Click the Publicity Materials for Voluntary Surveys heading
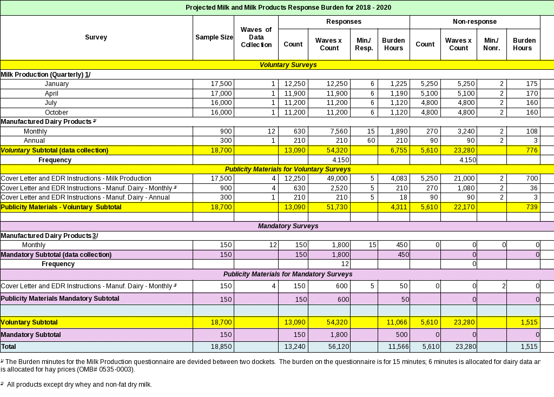This screenshot has width=554, height=397. click(288, 169)
